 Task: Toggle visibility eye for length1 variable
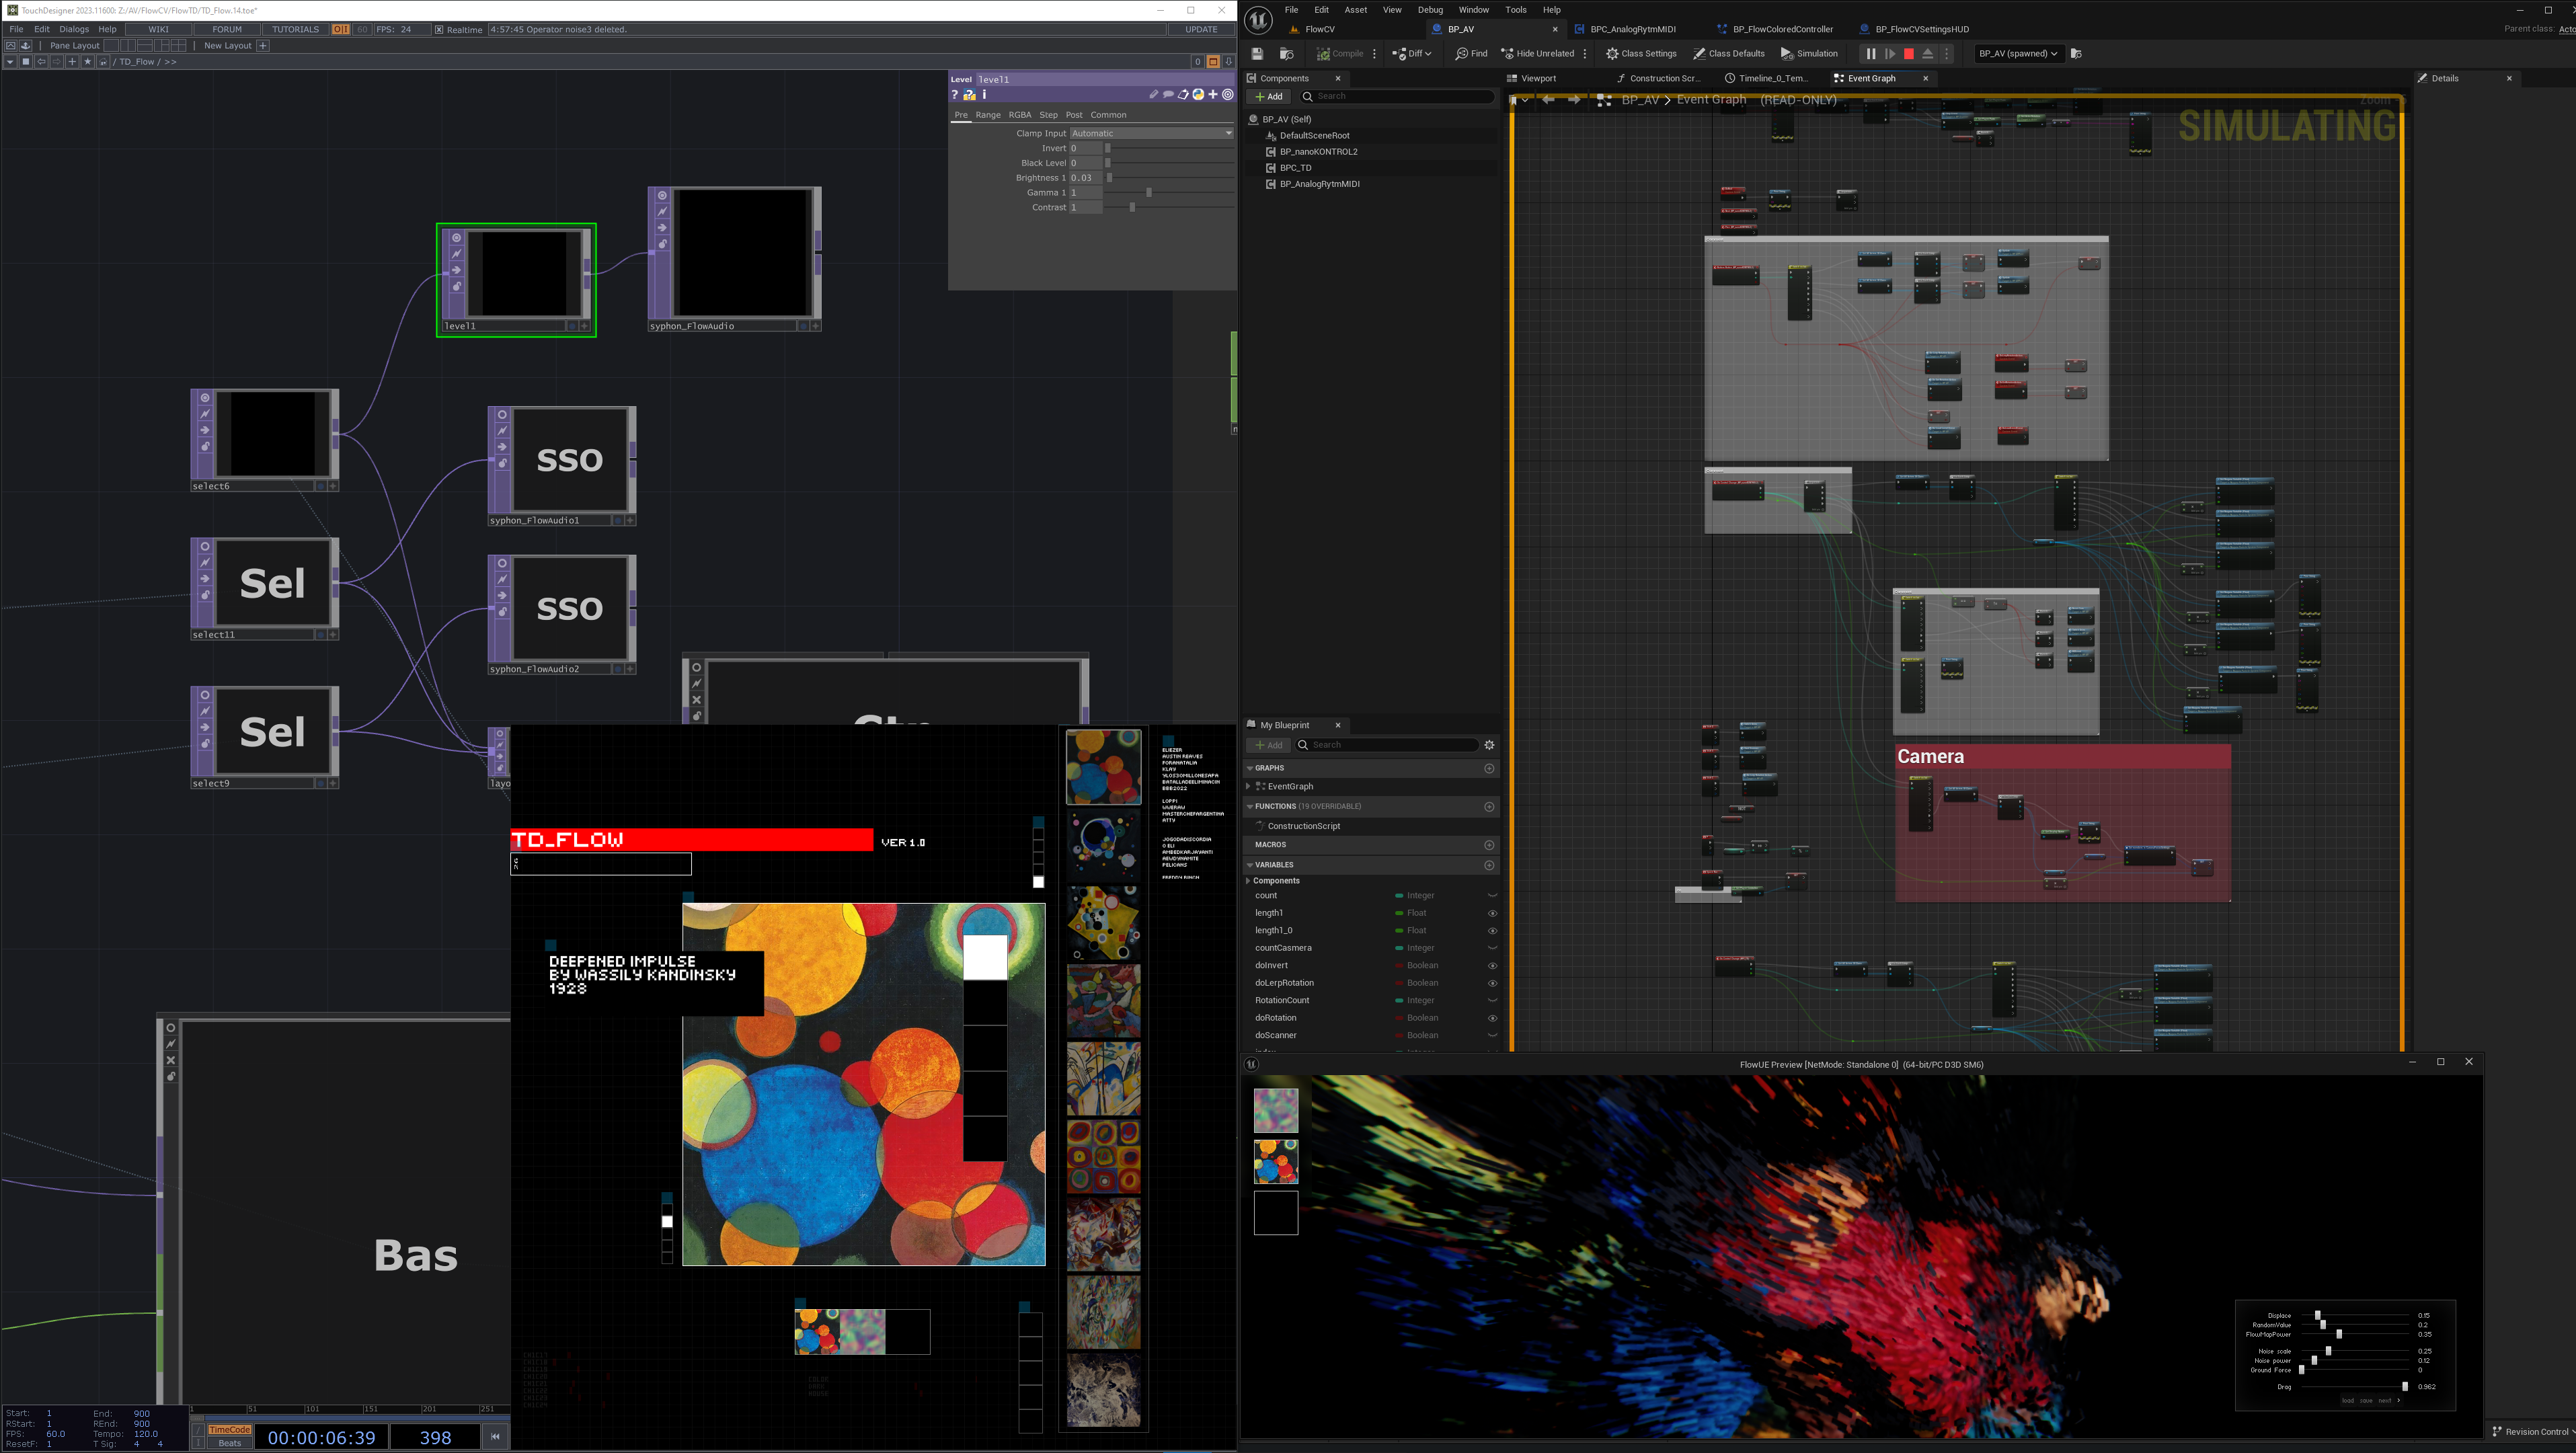click(1492, 913)
